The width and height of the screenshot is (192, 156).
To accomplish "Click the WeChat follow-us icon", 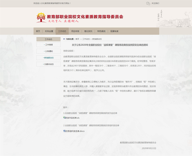I will coord(148,4).
